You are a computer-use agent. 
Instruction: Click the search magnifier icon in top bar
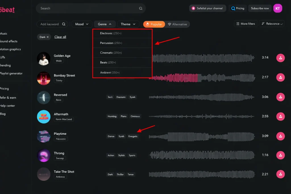click(x=141, y=9)
